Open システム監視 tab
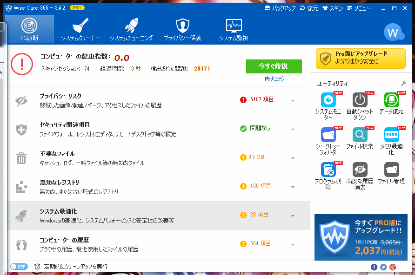The image size is (415, 275). point(234,29)
